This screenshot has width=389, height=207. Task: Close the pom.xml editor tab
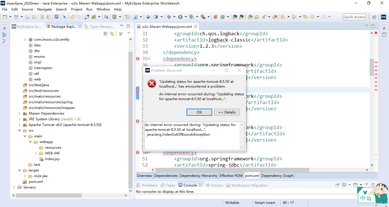point(196,27)
